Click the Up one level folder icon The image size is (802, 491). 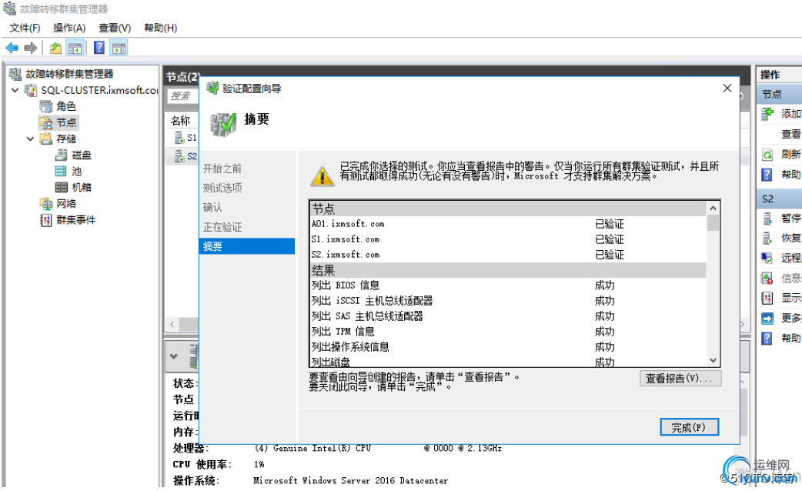pyautogui.click(x=55, y=48)
